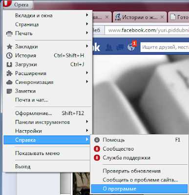Click the Opera menu button
The height and width of the screenshot is (195, 189).
(18, 4)
